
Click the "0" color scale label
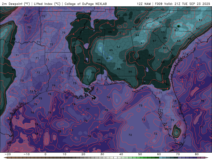tap(45, 154)
